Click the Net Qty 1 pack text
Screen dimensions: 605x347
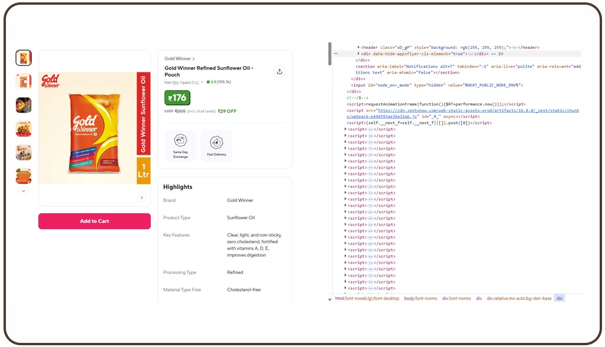(x=182, y=82)
